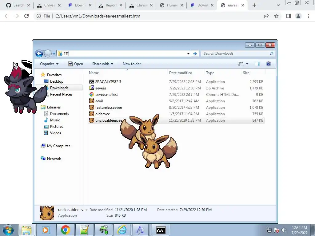
Task: Click the 2,293 KB size cell
Action: 256,82
